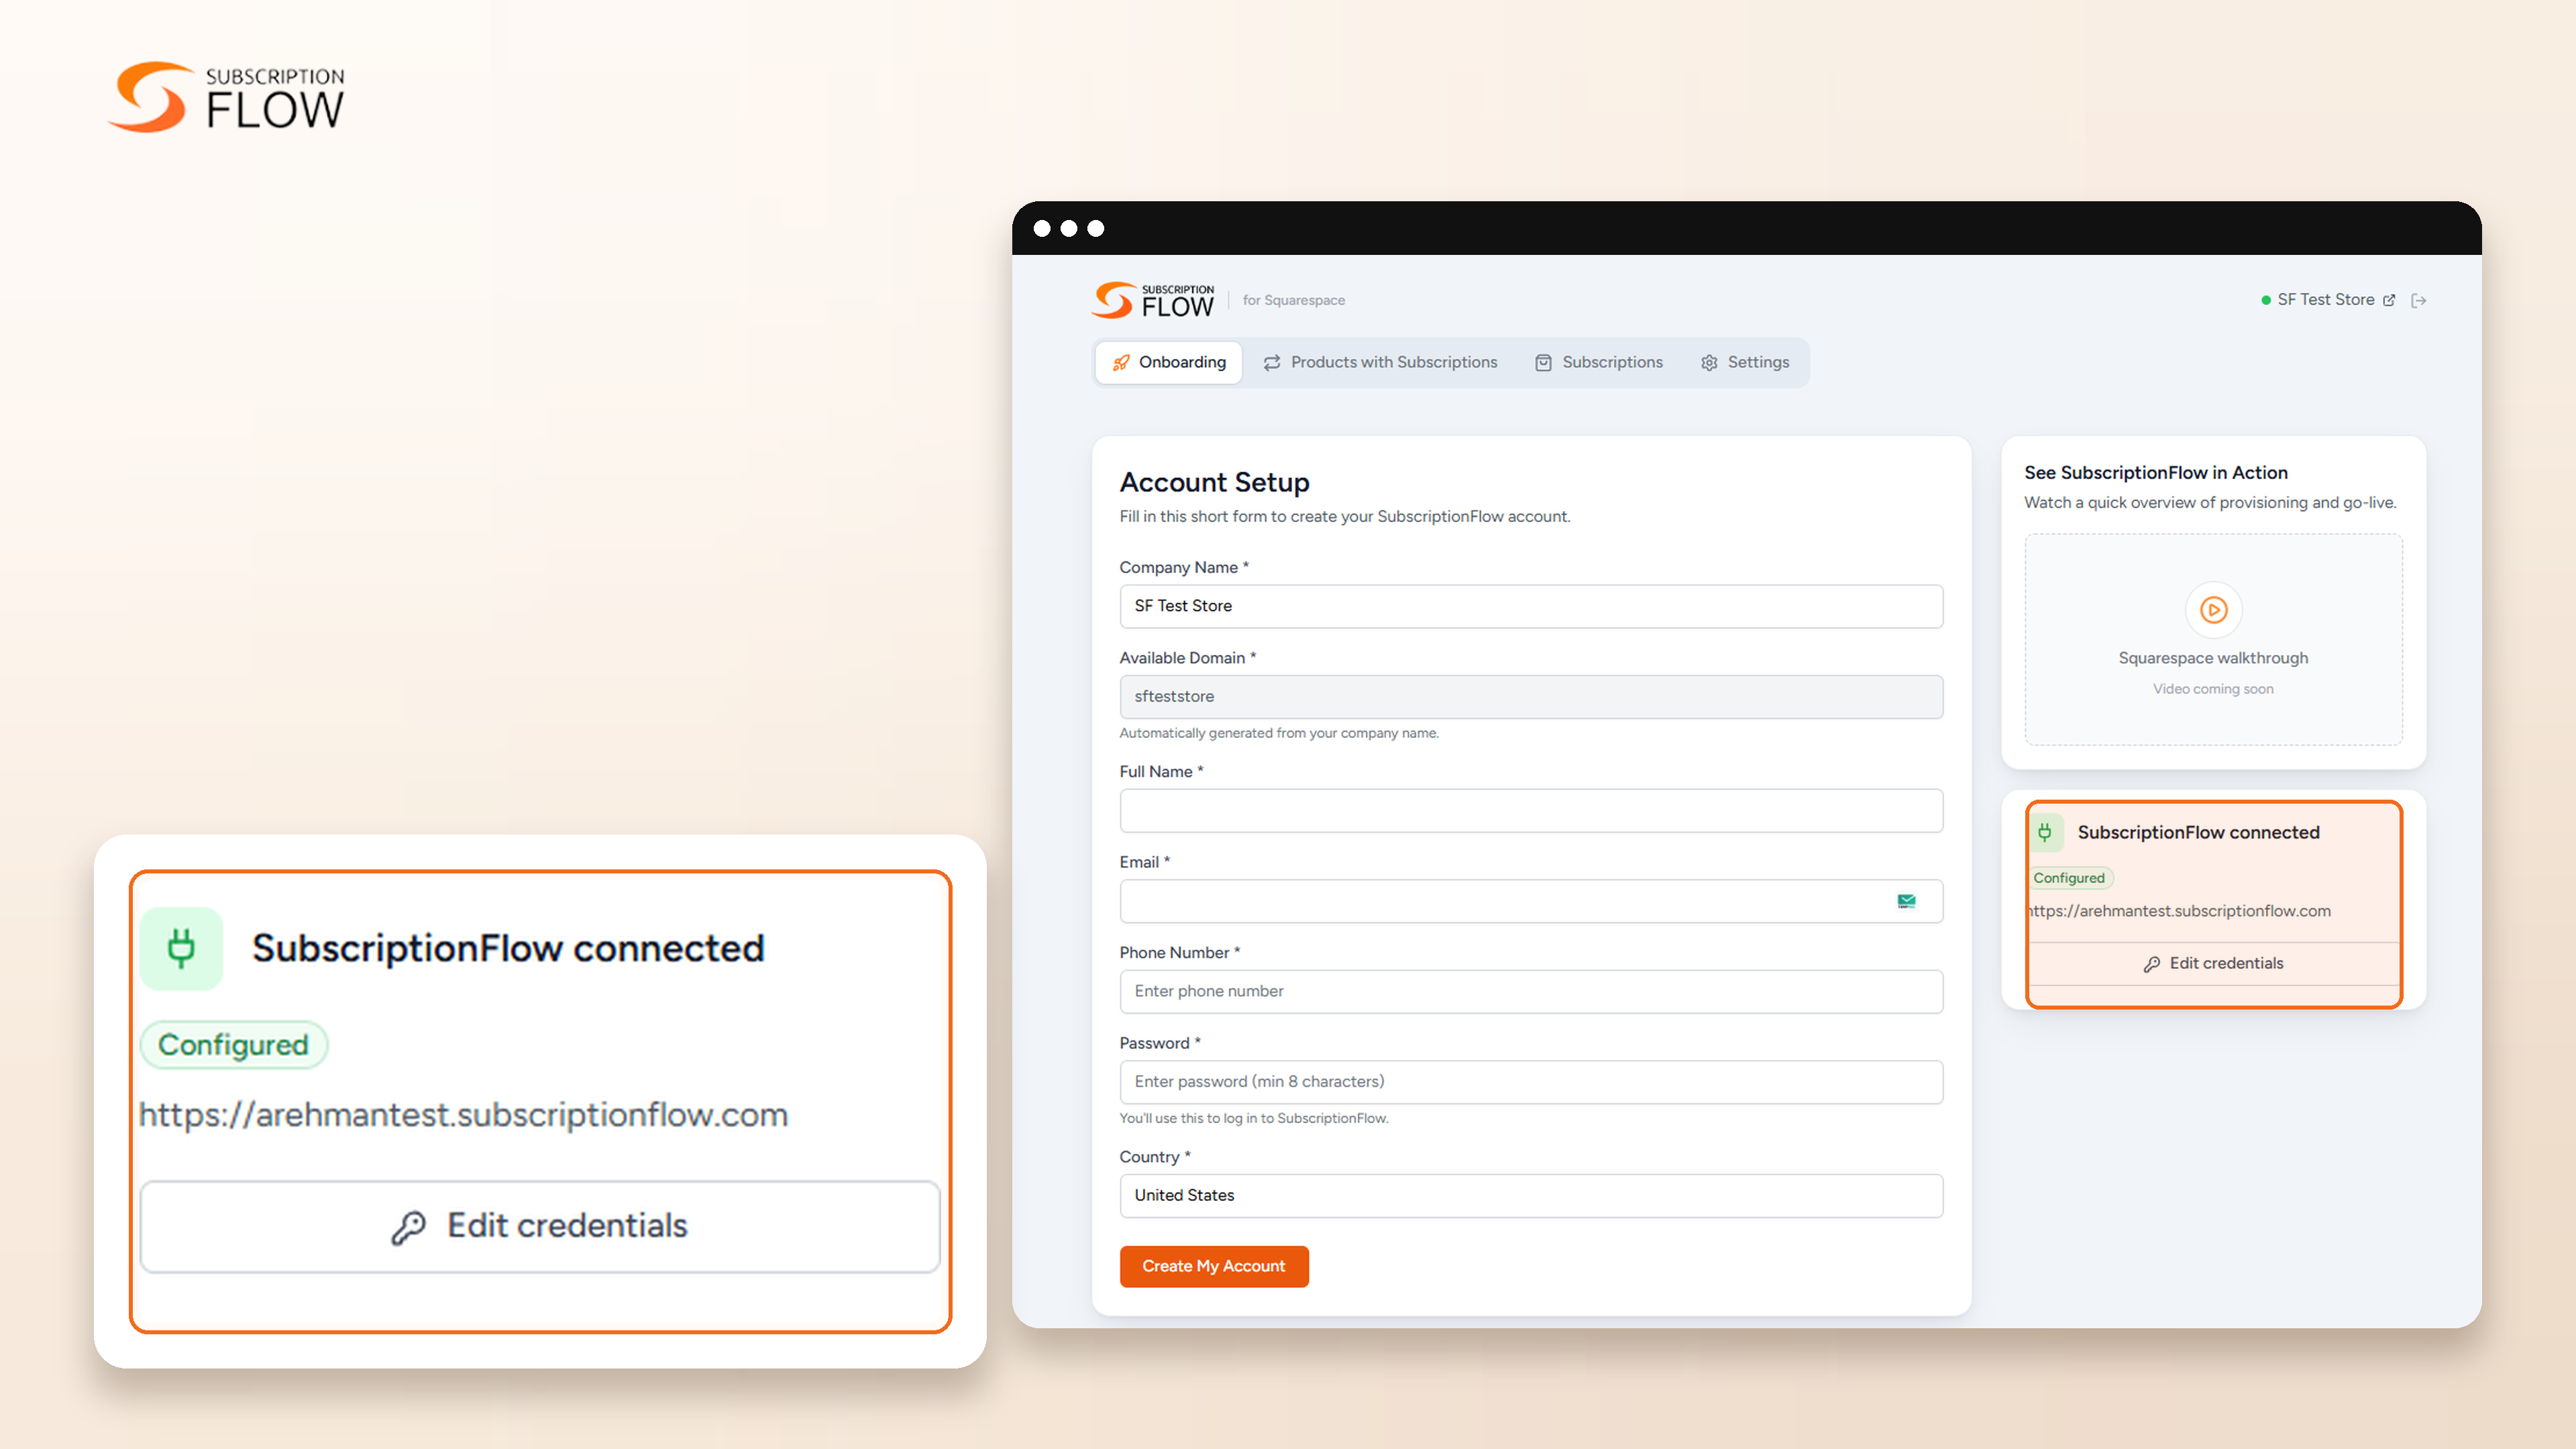2576x1449 pixels.
Task: Open the Onboarding tab
Action: click(x=1168, y=362)
